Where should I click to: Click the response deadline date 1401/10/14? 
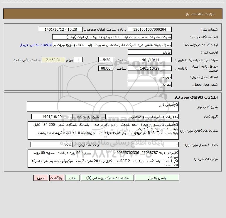[150, 60]
